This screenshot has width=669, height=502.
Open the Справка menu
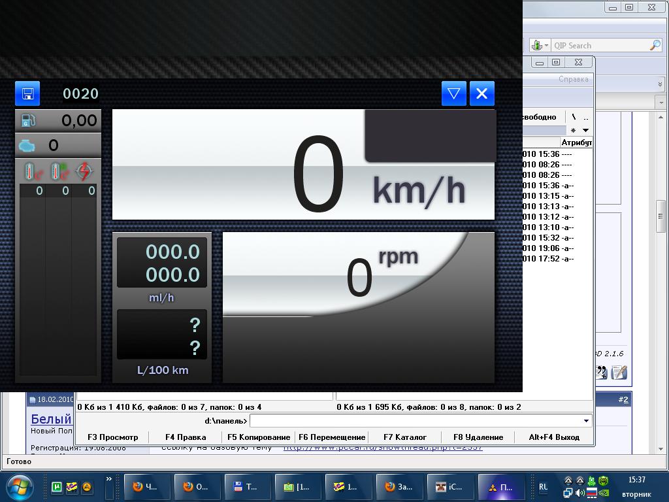pyautogui.click(x=573, y=79)
